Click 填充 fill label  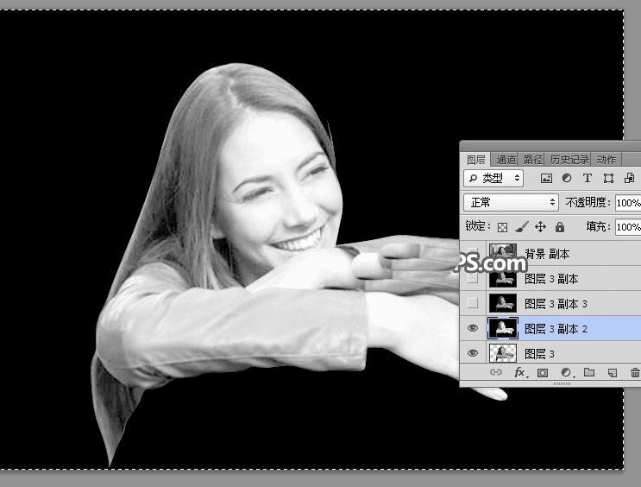[599, 226]
